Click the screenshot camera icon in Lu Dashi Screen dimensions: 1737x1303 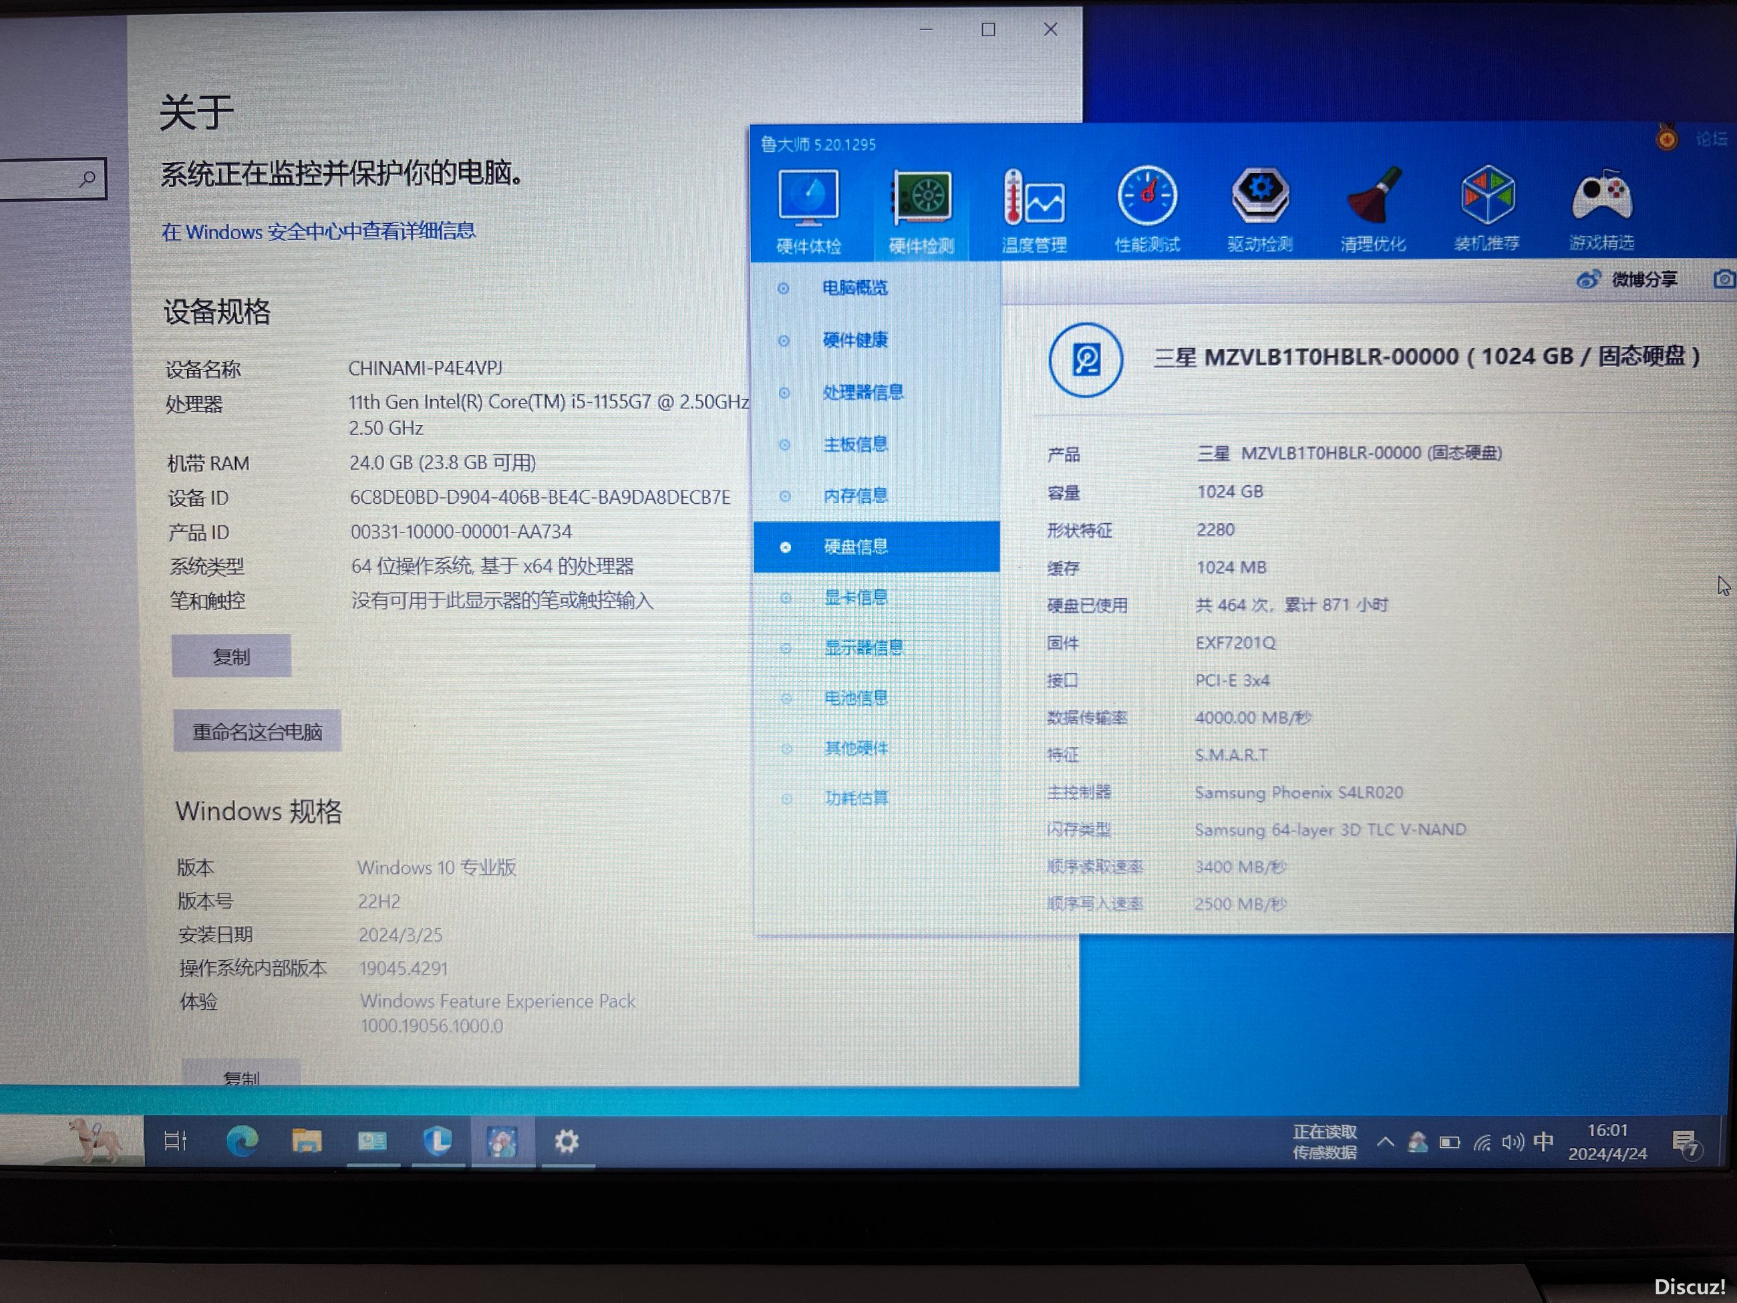pyautogui.click(x=1724, y=279)
